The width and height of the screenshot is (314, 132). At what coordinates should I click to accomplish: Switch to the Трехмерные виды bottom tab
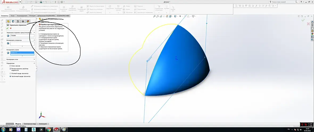(x=30, y=124)
